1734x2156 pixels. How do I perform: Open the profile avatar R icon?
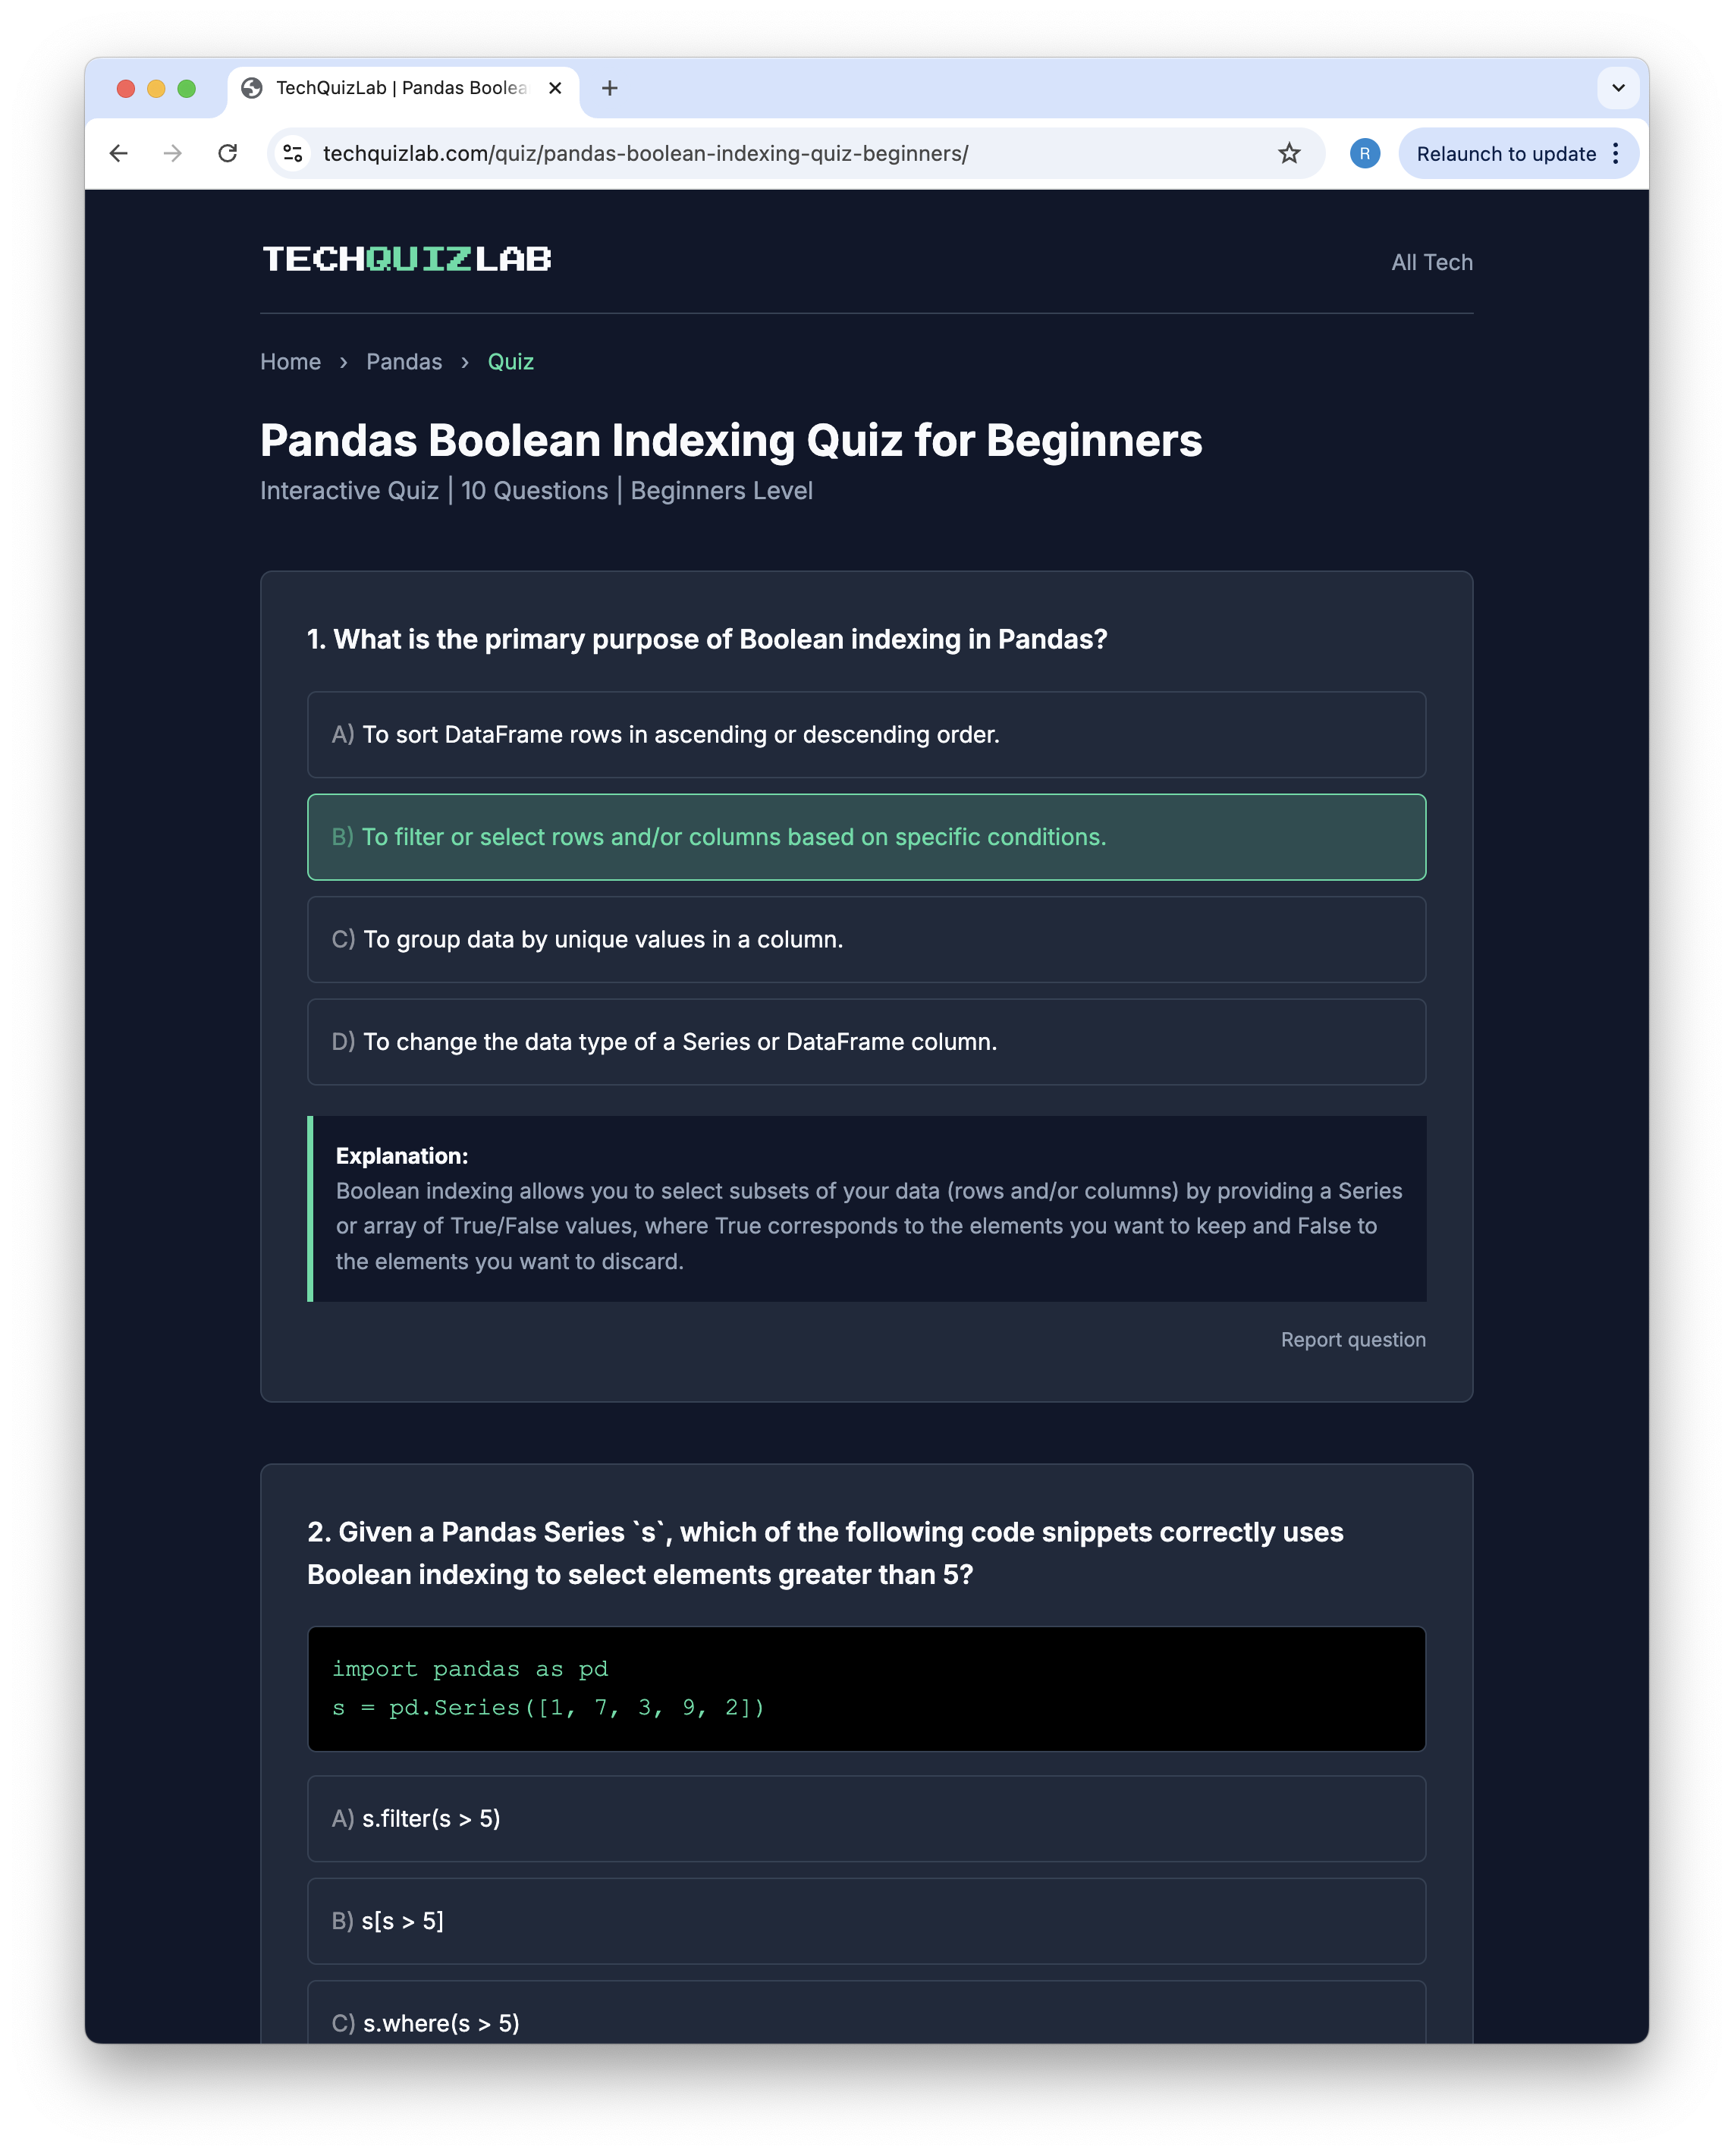coord(1364,153)
